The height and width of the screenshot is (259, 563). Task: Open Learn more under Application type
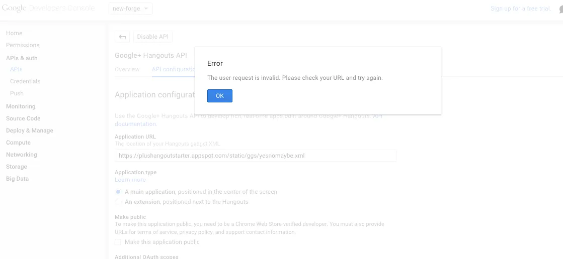(x=130, y=180)
